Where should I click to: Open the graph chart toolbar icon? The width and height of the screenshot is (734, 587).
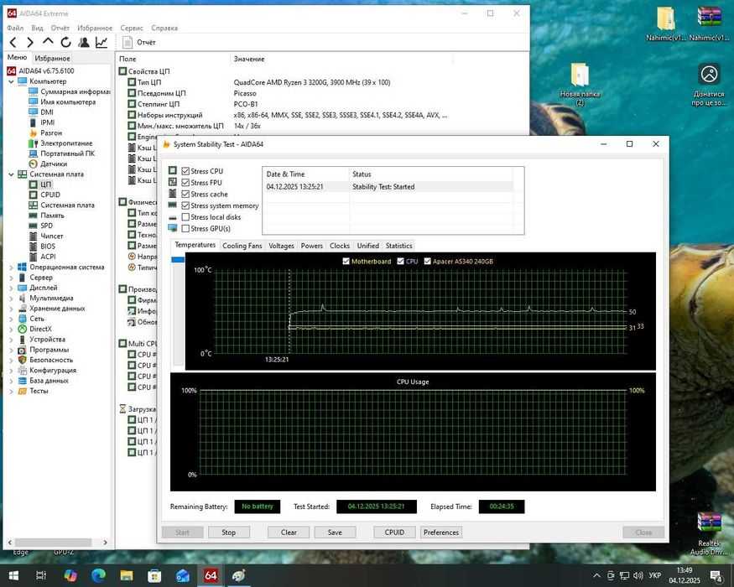(x=102, y=42)
